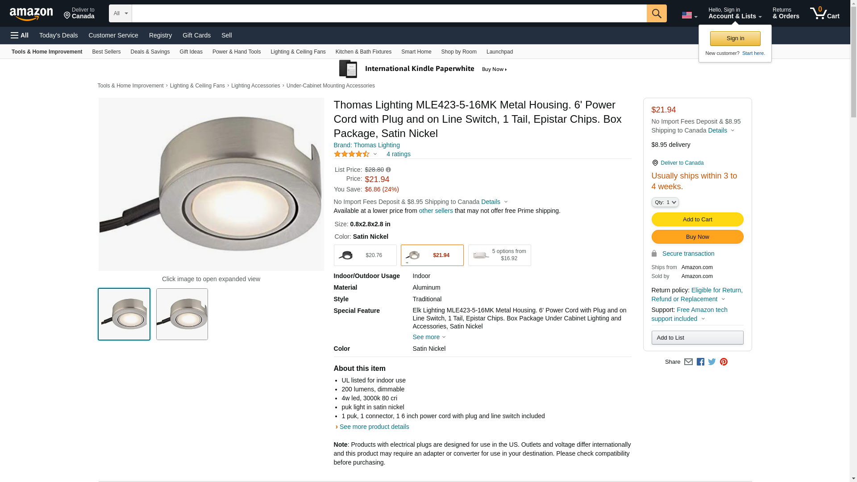Screen dimensions: 857x482
Task: Click the search magnifier button
Action: point(656,13)
